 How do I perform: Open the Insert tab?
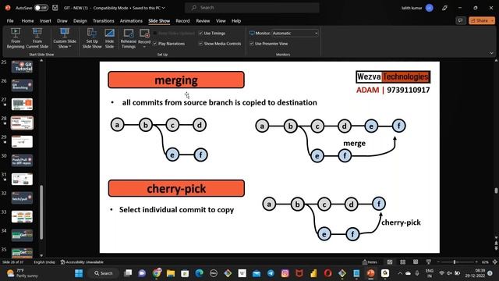[x=45, y=21]
